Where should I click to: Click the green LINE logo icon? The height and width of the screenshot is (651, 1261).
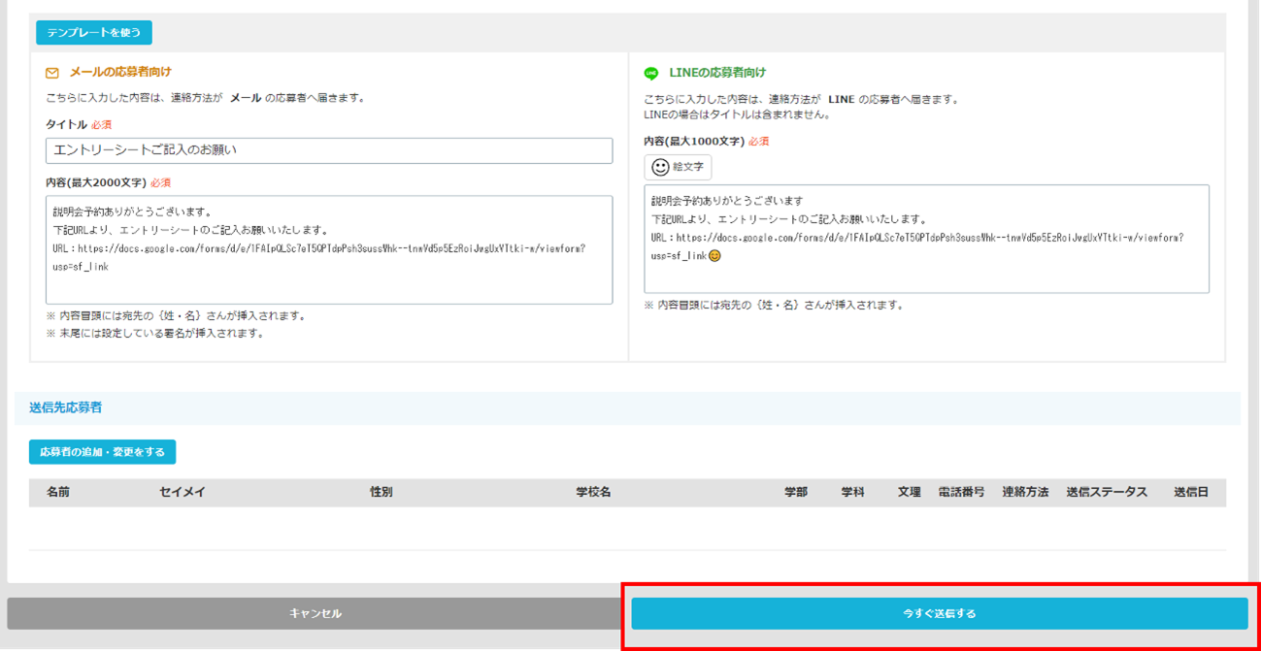click(x=651, y=73)
